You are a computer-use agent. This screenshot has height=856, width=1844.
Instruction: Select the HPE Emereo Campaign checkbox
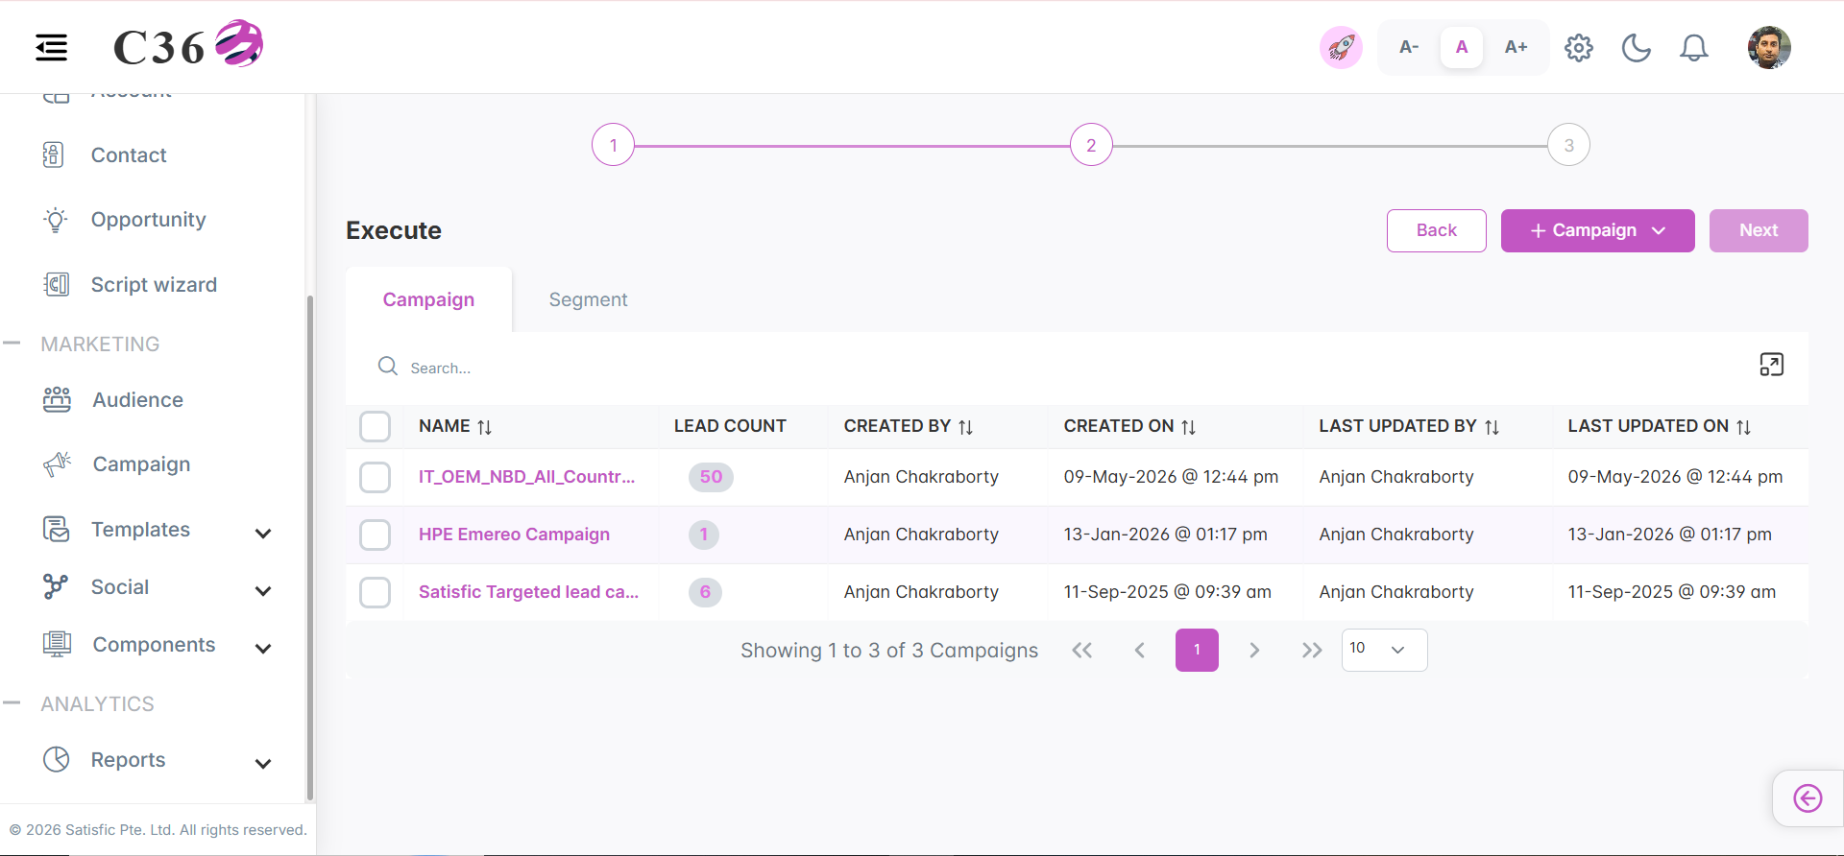375,535
